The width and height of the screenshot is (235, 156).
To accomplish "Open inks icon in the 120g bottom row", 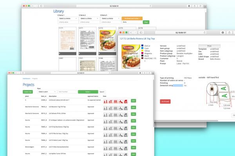I will 105,122.
